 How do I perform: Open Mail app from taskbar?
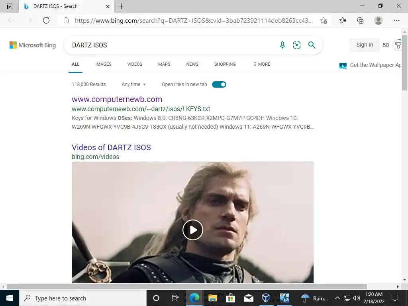(x=249, y=298)
